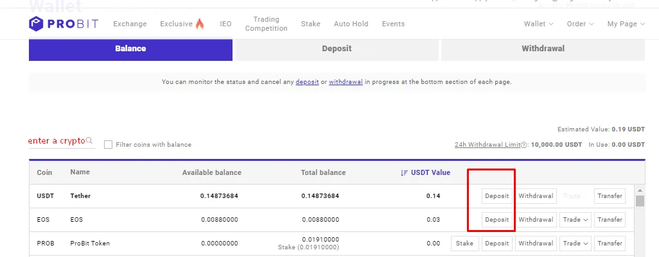Screen dimensions: 659x257
Task: Click the ProBit Token name cell
Action: [90, 243]
